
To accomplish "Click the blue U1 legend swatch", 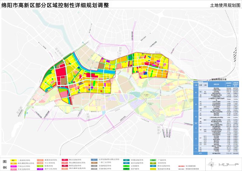I will click(x=153, y=166).
